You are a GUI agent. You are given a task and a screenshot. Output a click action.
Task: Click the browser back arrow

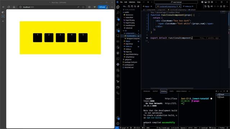click(3, 7)
